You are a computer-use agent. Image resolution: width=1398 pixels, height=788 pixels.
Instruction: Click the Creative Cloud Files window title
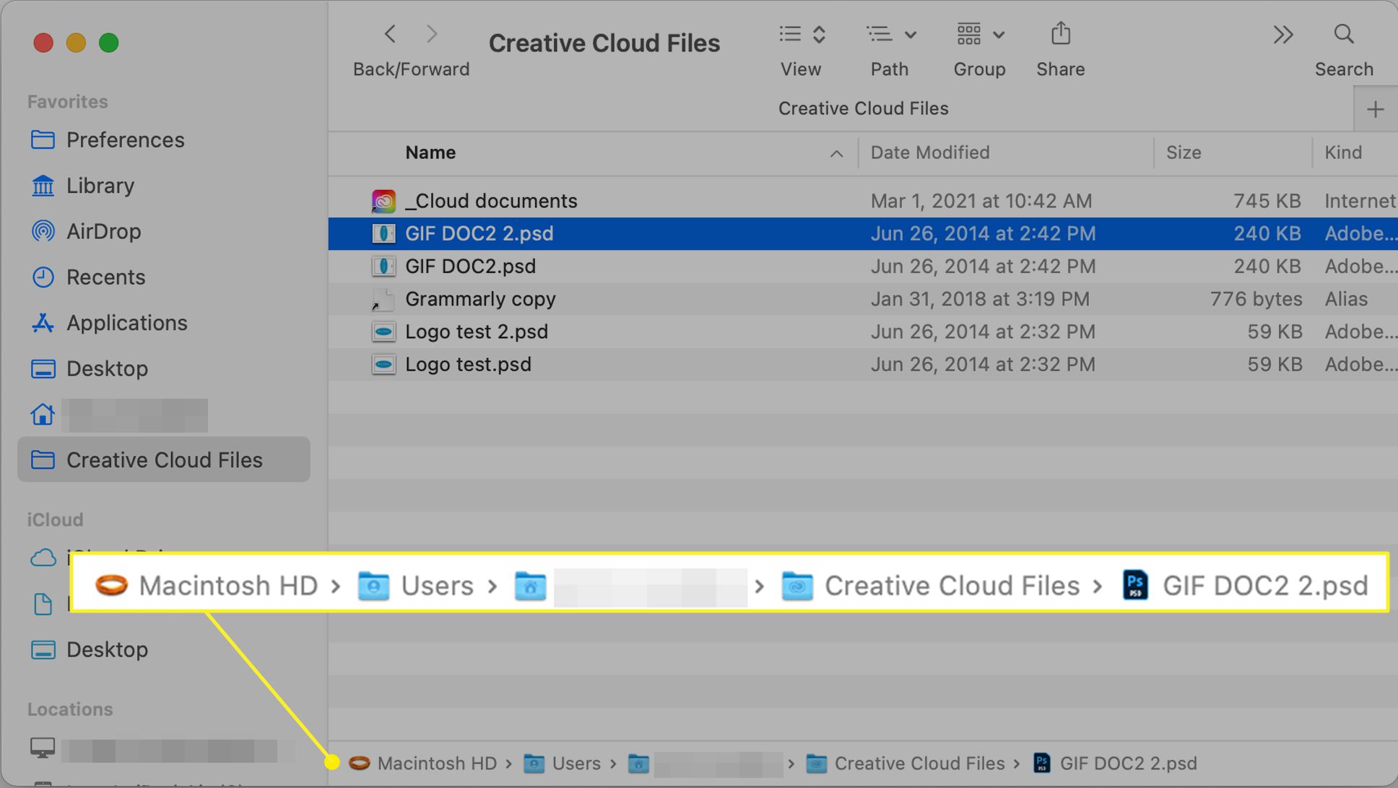coord(604,43)
